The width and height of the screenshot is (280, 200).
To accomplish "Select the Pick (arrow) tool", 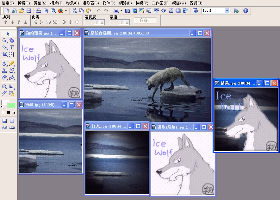I will (8, 34).
